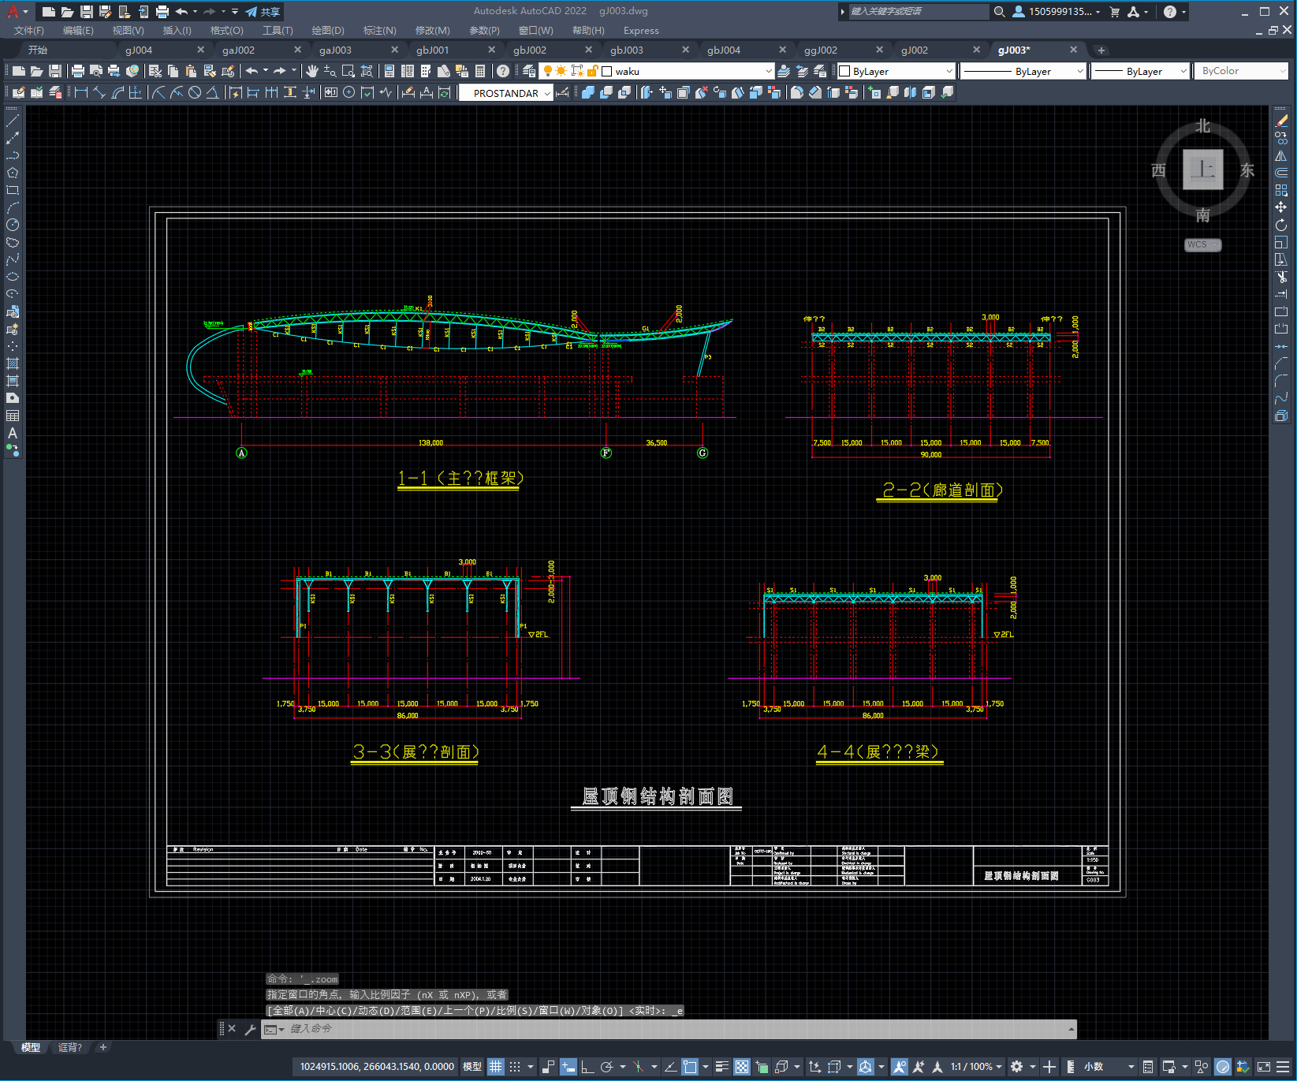
Task: Click the Save icon in quick access toolbar
Action: tap(87, 12)
